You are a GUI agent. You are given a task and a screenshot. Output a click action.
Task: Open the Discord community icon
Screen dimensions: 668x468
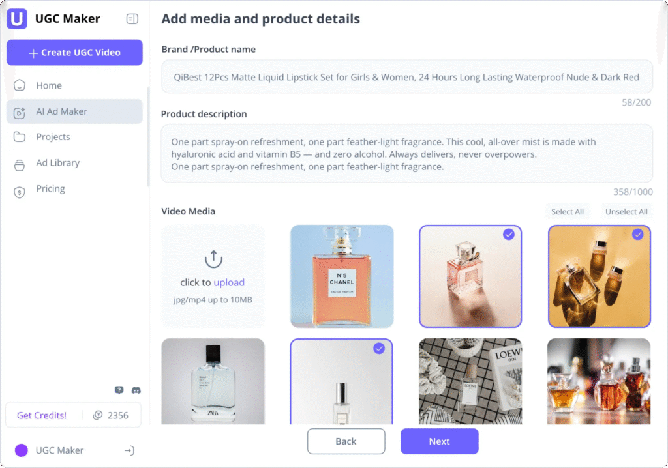click(136, 390)
